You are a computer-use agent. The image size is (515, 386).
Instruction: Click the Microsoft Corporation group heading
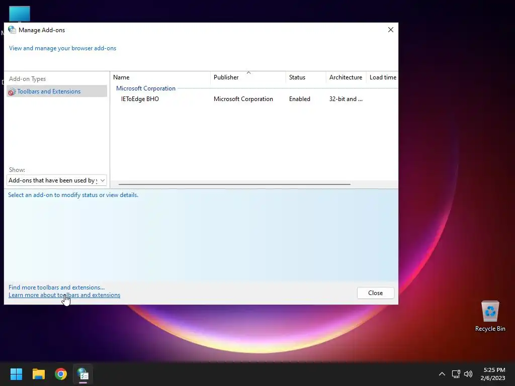tap(146, 88)
